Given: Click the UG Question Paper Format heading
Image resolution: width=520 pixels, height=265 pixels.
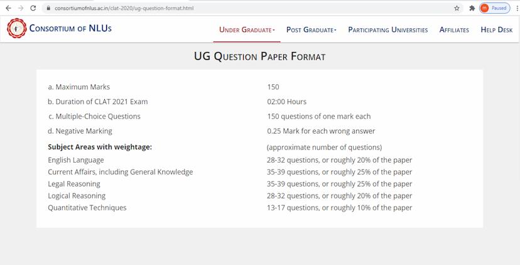Looking at the screenshot, I should point(259,57).
